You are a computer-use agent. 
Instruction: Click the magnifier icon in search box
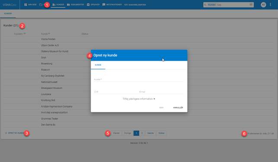pos(205,5)
